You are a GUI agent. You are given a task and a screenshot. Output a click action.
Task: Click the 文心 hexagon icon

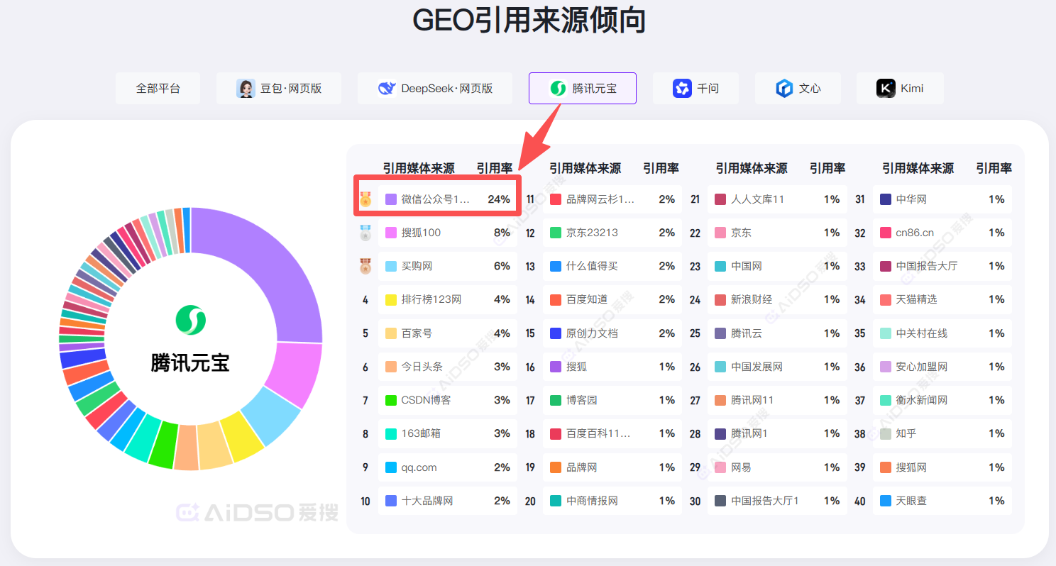click(784, 89)
